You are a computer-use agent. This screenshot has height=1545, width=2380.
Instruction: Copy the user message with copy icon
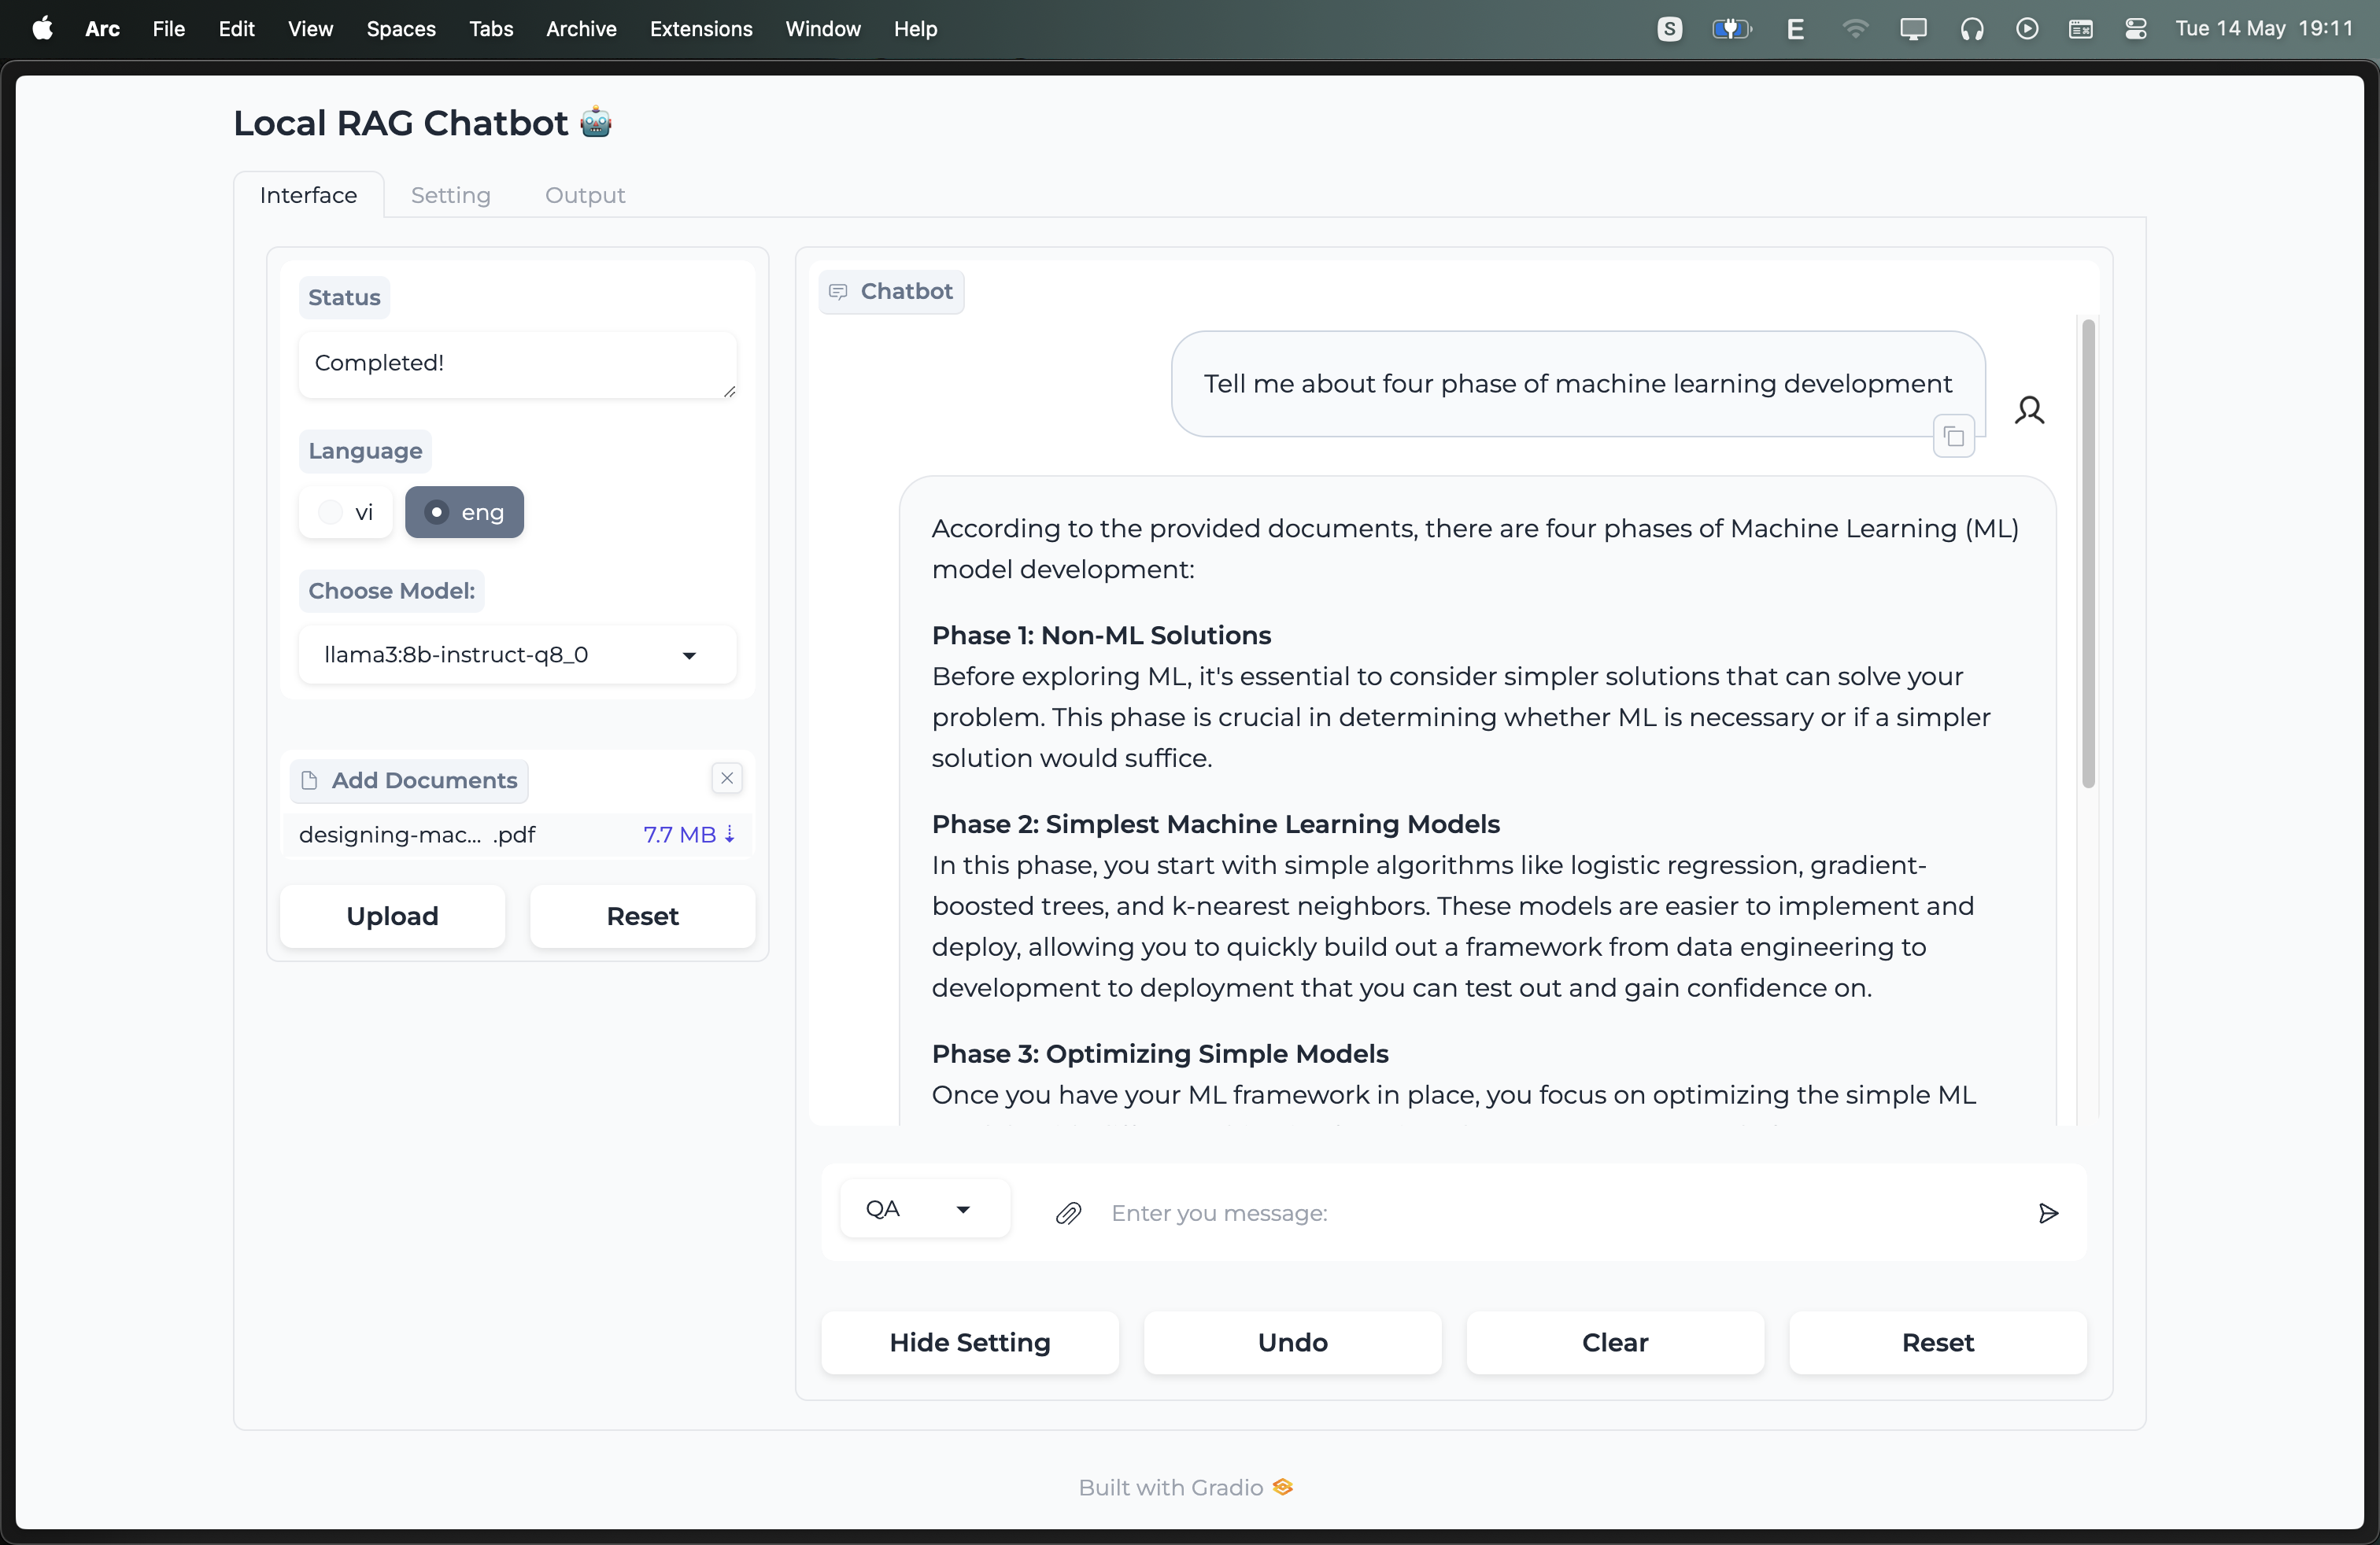(x=1953, y=437)
